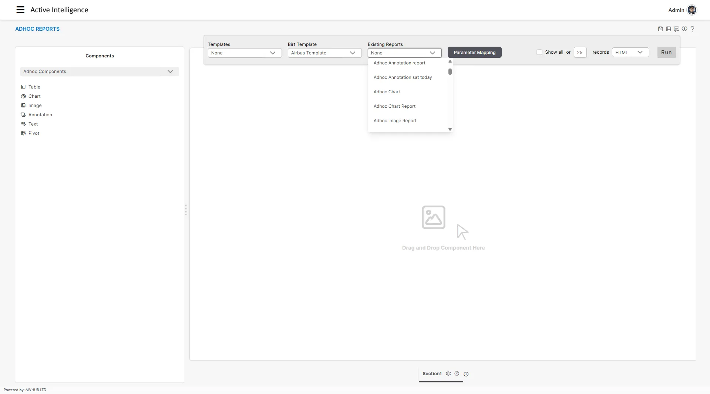Open the HTML output format dropdown
The height and width of the screenshot is (394, 710).
pyautogui.click(x=630, y=53)
